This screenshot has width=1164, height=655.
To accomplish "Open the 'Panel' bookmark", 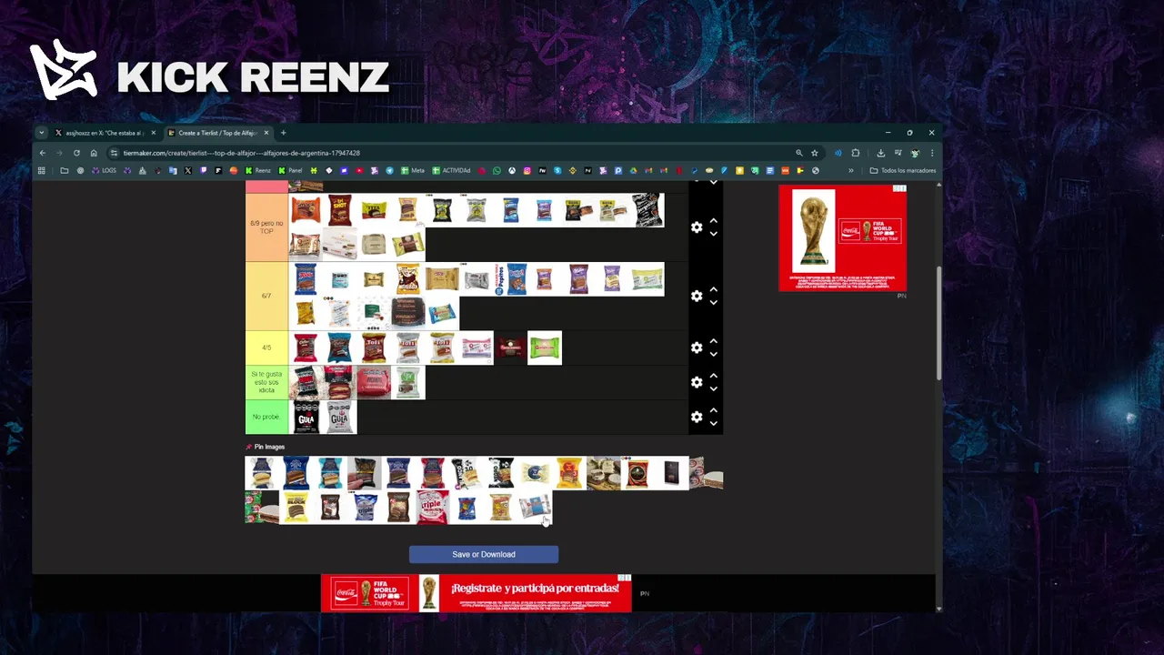I will coord(290,170).
